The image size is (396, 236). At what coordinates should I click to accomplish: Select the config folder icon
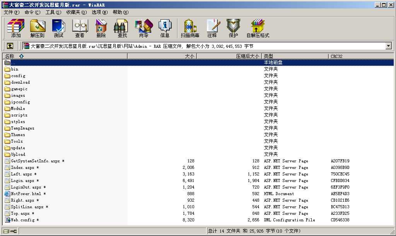7,76
